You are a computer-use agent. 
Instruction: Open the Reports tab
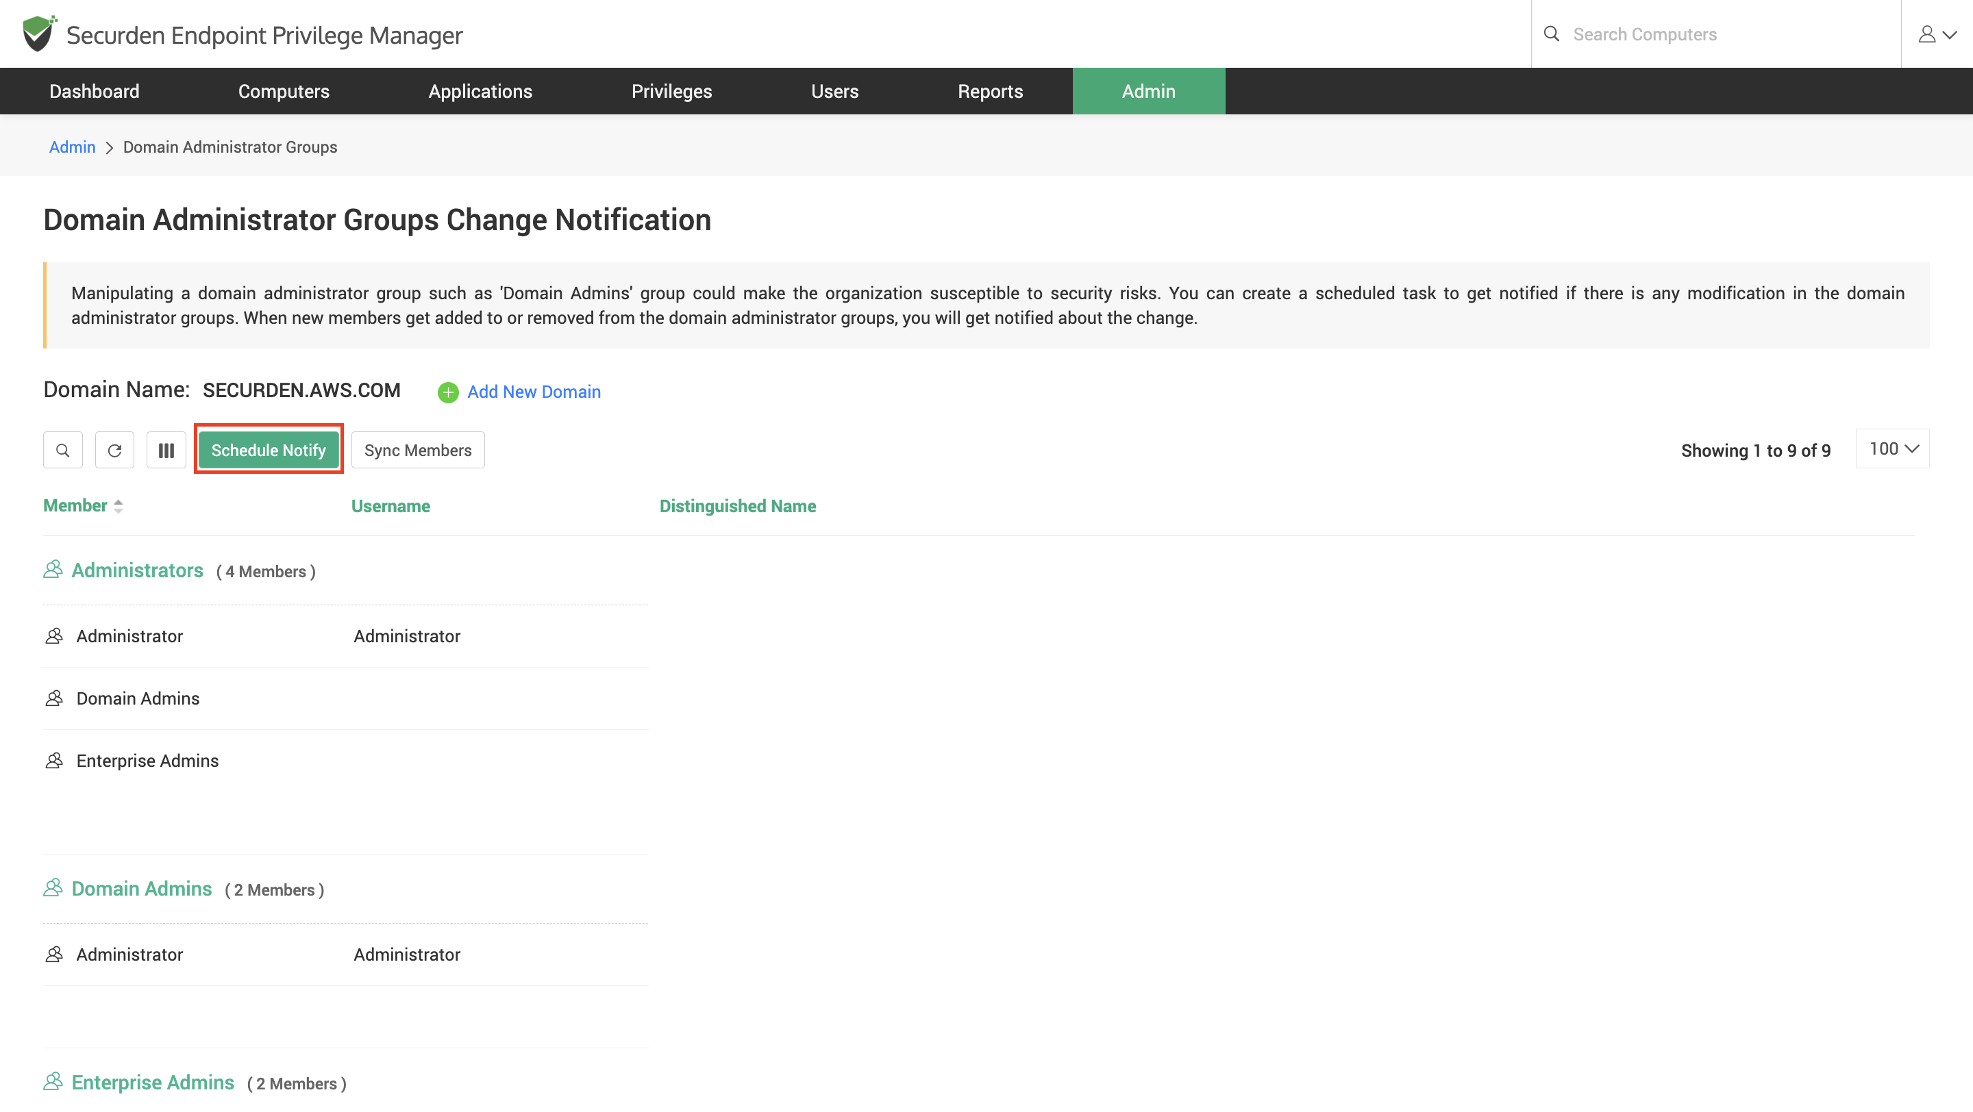click(991, 91)
